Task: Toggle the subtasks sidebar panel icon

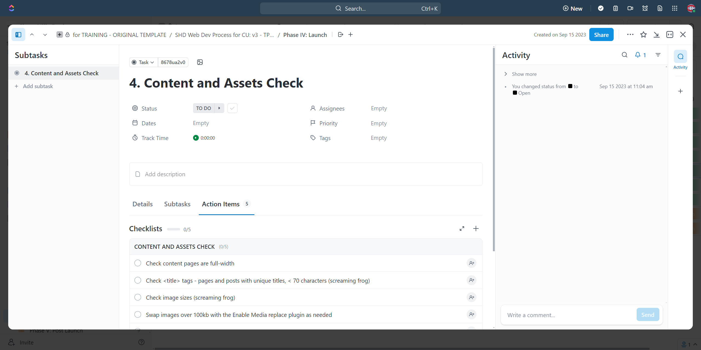Action: coord(18,35)
